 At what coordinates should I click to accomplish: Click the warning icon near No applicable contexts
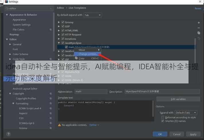pos(59,125)
